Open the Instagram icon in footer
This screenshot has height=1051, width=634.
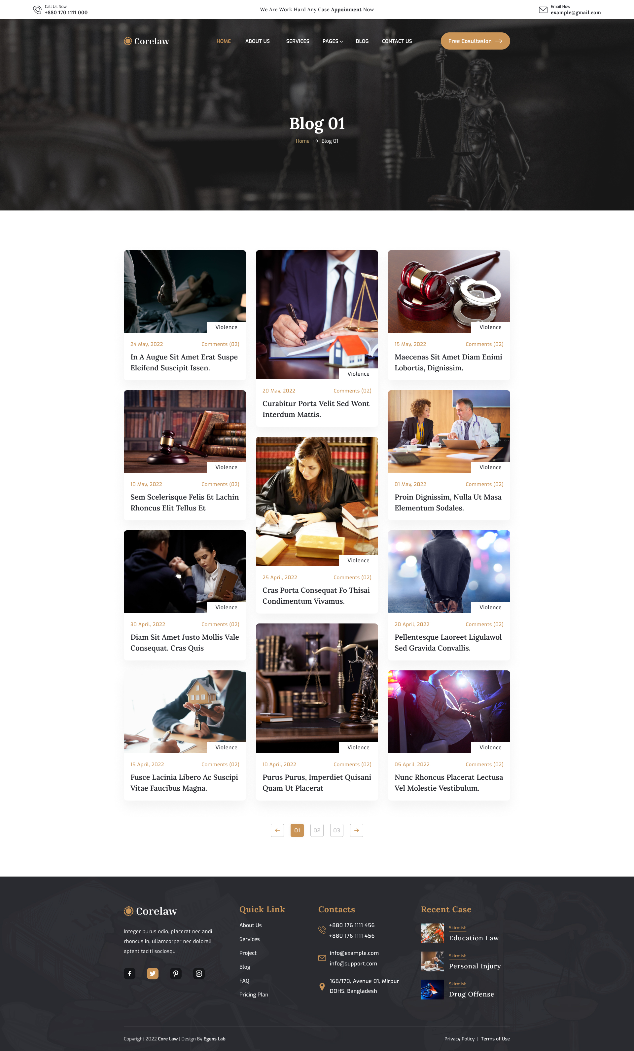click(199, 973)
